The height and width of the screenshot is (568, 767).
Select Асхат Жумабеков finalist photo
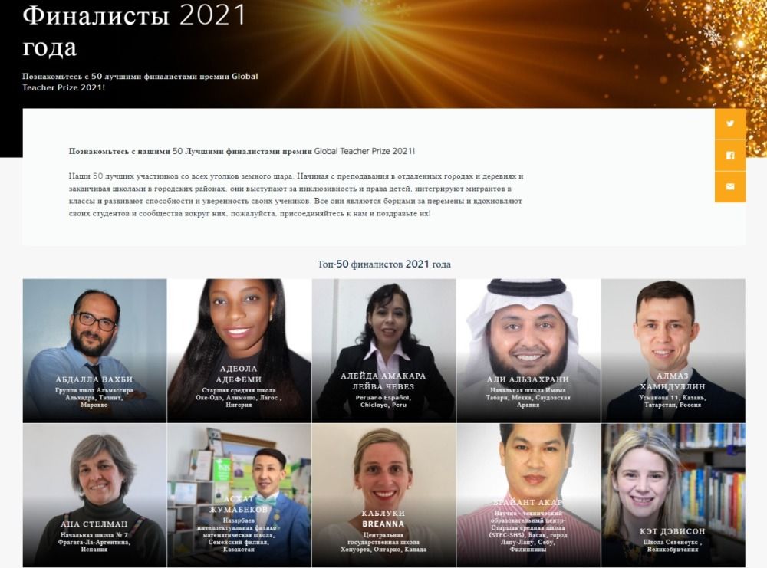click(x=239, y=495)
